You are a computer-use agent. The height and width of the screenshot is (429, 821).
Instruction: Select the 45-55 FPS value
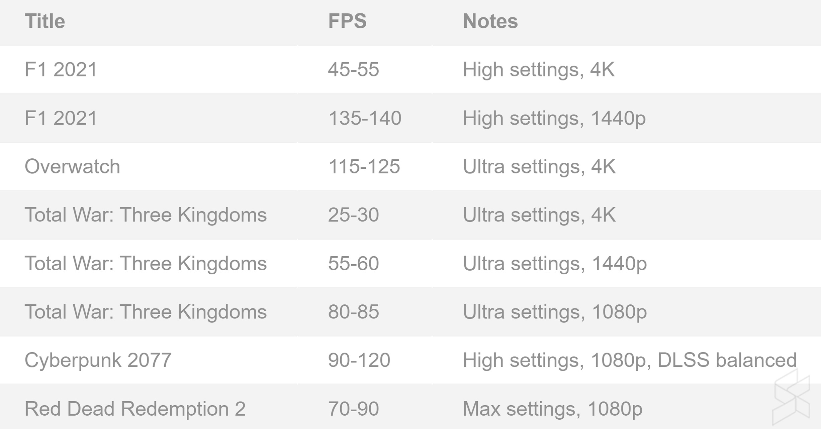pos(353,69)
